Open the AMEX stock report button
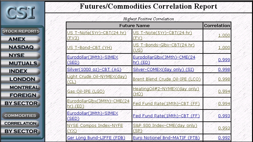253x142 pixels. 21,39
